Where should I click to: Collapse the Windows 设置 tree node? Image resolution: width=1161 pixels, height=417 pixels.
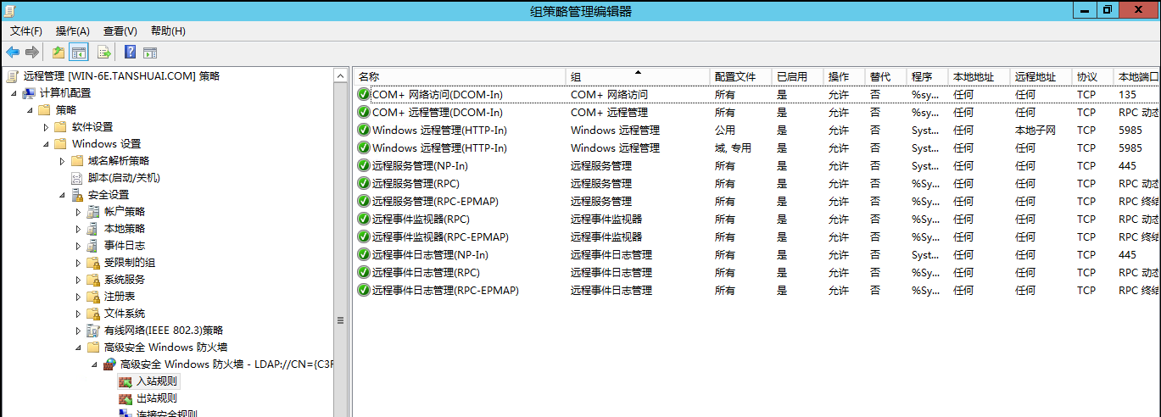coord(46,144)
